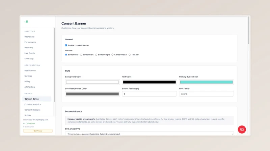Screen dimensions: 270x151
Task: Open Consent Analytics page
Action: point(32,104)
